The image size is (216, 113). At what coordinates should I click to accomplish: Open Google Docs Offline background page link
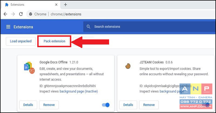coord(79,91)
